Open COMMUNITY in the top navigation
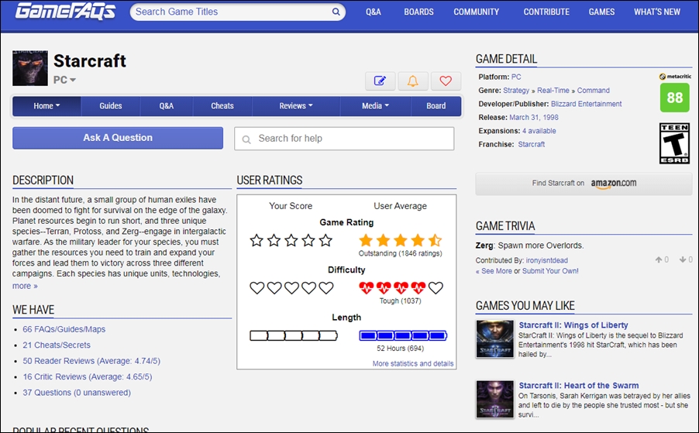 click(476, 12)
